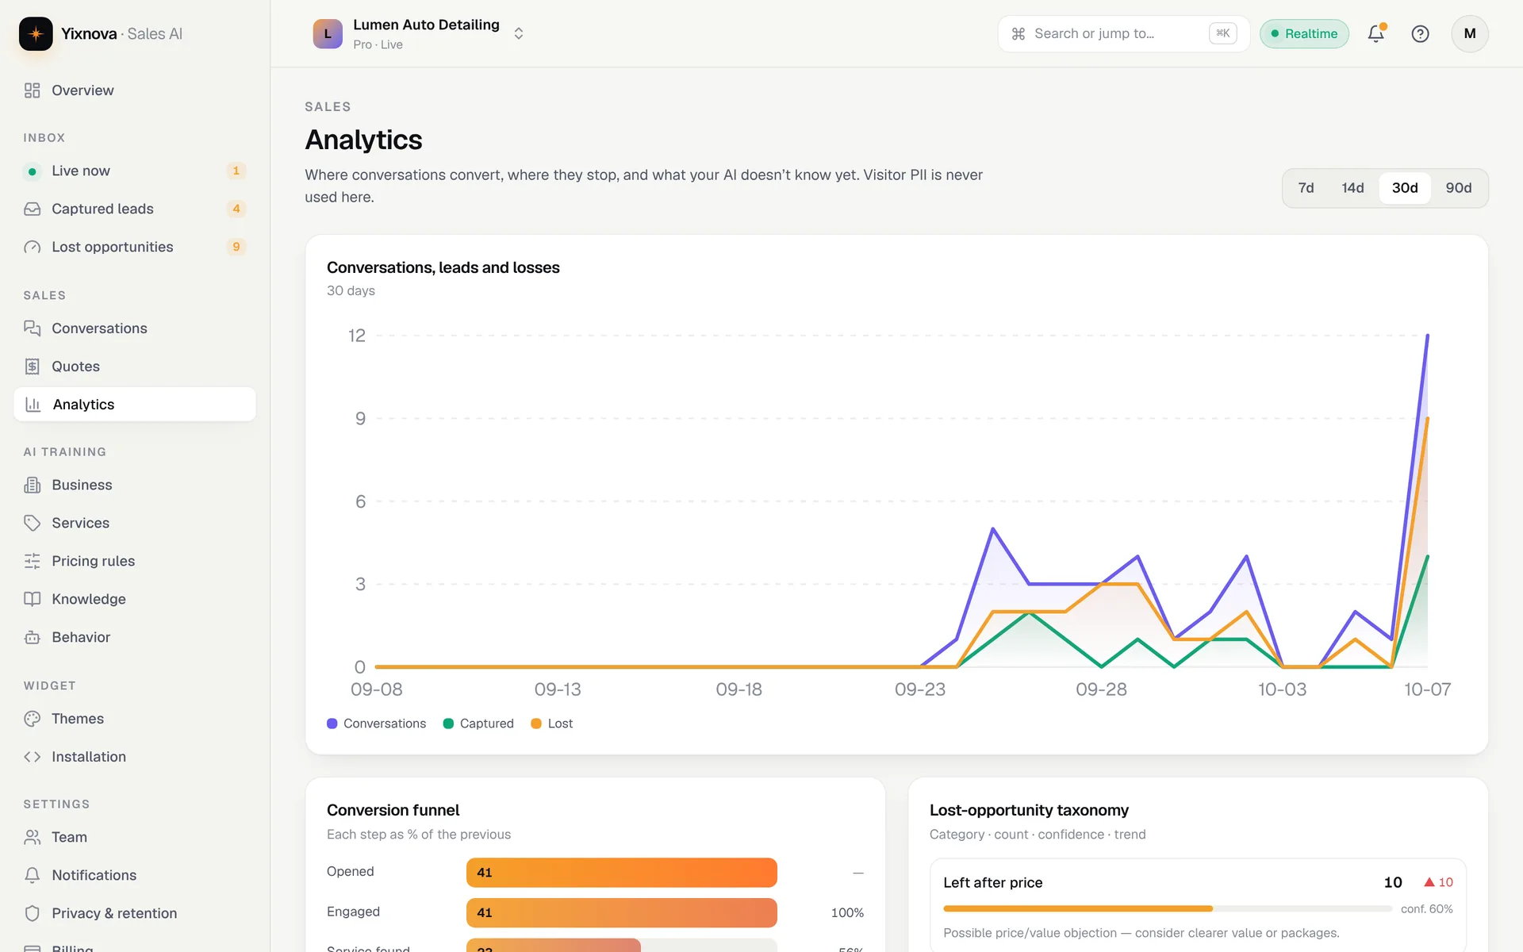Select the 14d time range
1523x952 pixels.
1352,188
